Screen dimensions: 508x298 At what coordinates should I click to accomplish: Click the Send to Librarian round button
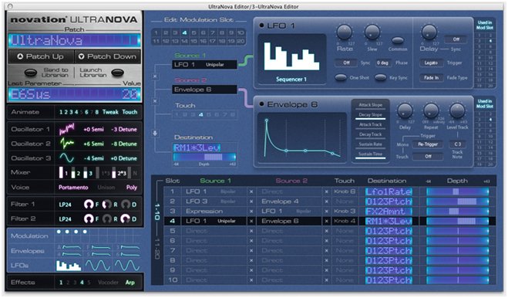[x=31, y=73]
